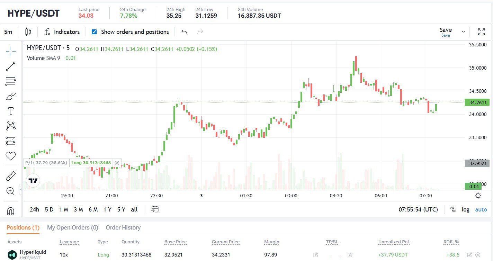Screen dimensions: 493x261
Task: Open the candlestick chart style selector
Action: click(x=28, y=32)
